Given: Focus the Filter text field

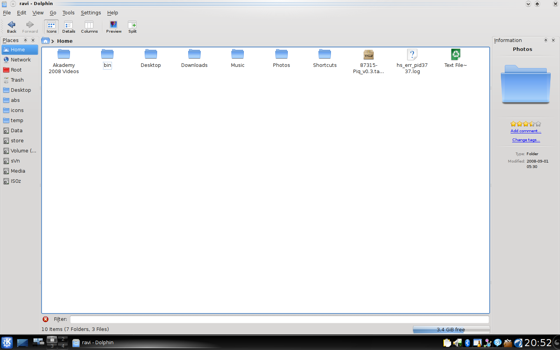Looking at the screenshot, I should [279, 319].
